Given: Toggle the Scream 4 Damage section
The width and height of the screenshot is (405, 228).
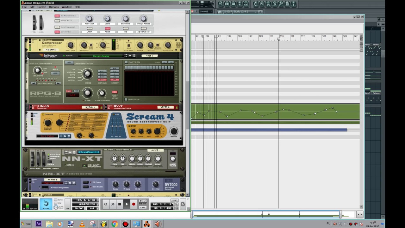Looking at the screenshot, I should point(43,115).
